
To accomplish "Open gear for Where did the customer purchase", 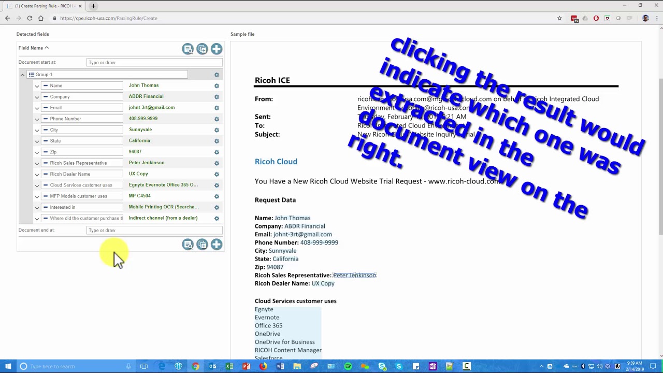I will point(217,219).
